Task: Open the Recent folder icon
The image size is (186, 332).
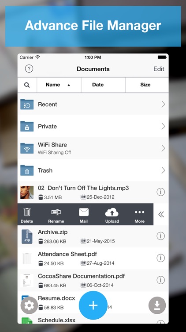Action: (27, 104)
